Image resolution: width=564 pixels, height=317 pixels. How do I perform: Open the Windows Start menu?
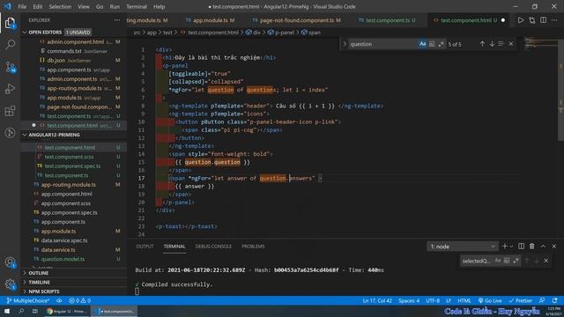pos(7,311)
